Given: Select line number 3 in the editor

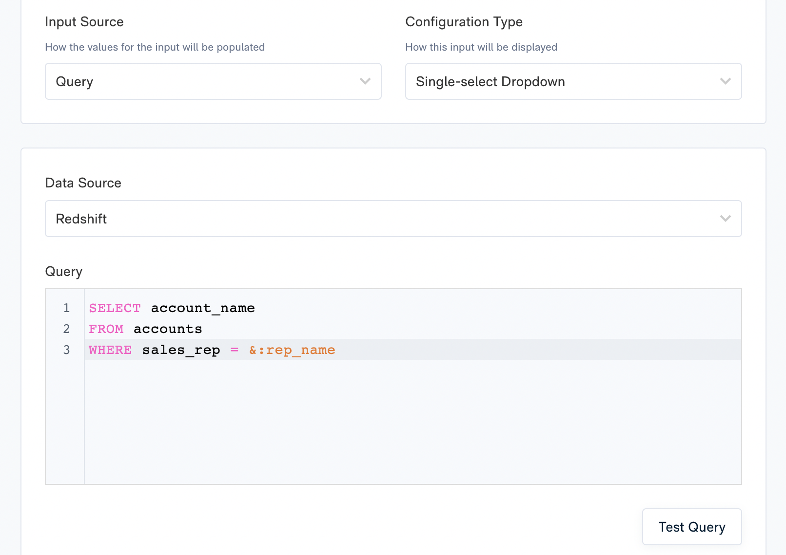Looking at the screenshot, I should [x=66, y=350].
